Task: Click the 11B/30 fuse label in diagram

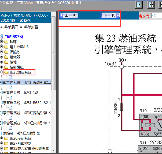Action: tap(116, 108)
